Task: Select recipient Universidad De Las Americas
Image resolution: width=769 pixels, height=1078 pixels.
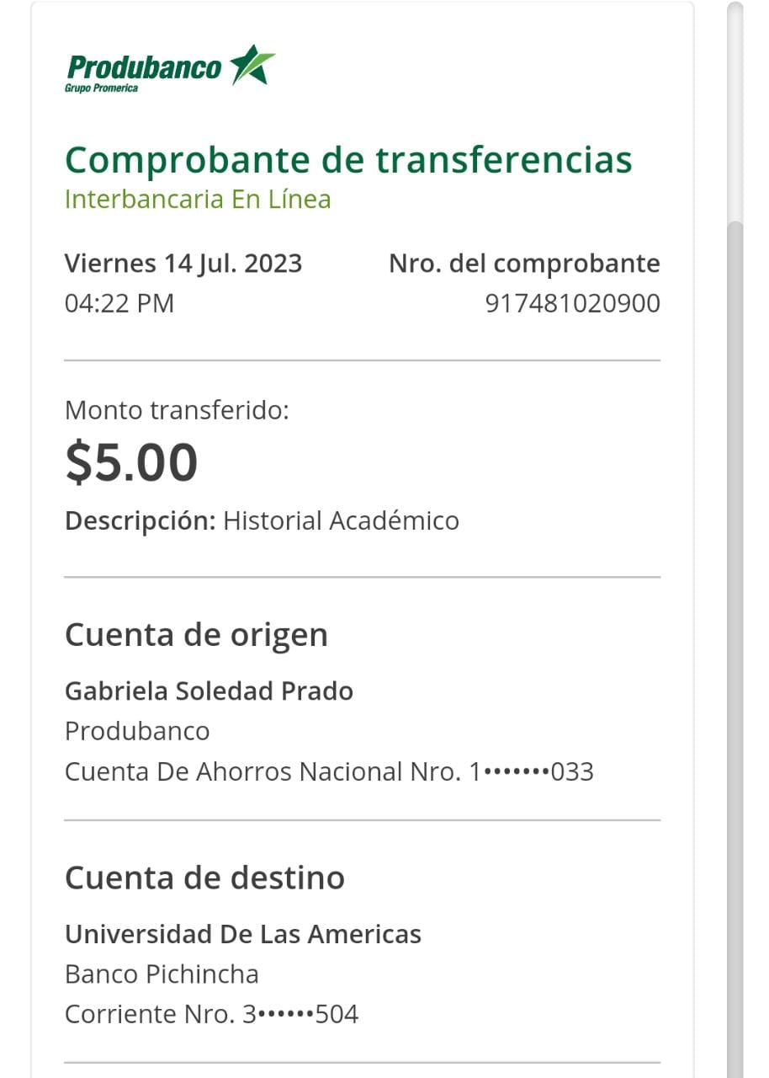Action: pos(243,934)
